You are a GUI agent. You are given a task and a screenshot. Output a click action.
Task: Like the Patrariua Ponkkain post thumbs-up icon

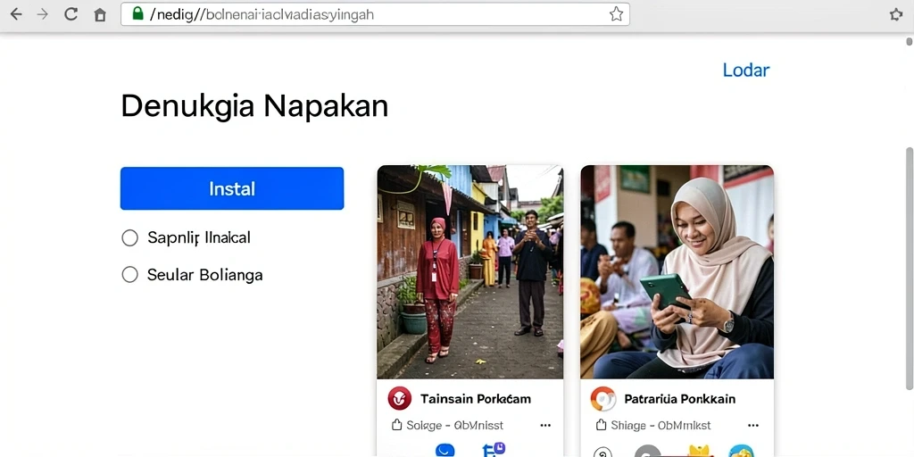coord(601,426)
